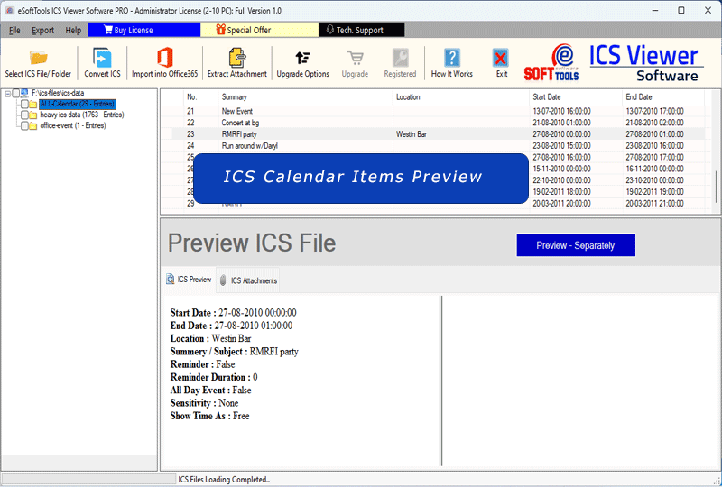Click the red Exit icon

501,58
